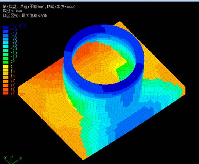Click the period text 周期:0.040
The image size is (199, 164).
pos(12,11)
